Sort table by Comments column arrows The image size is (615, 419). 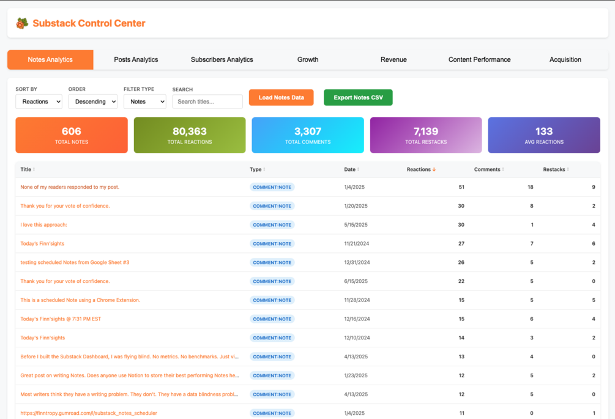503,169
